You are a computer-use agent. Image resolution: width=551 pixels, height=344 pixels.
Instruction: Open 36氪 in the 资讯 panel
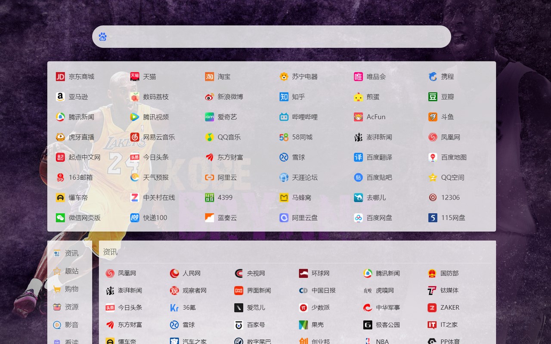point(183,307)
